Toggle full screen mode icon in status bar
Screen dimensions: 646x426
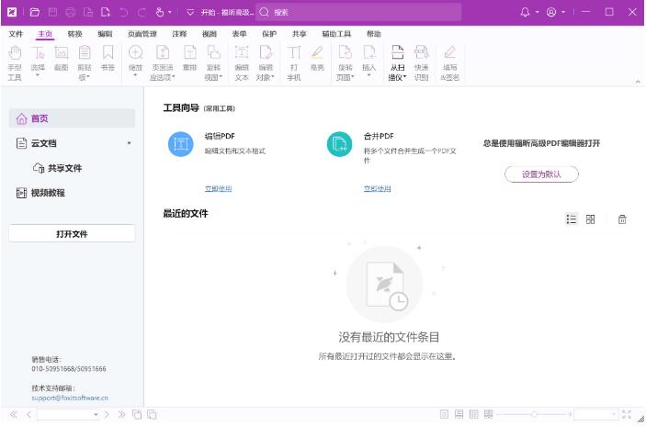point(627,414)
